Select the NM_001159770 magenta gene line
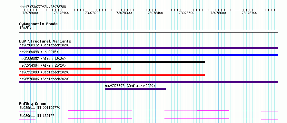This screenshot has width=287, height=123. point(148,110)
